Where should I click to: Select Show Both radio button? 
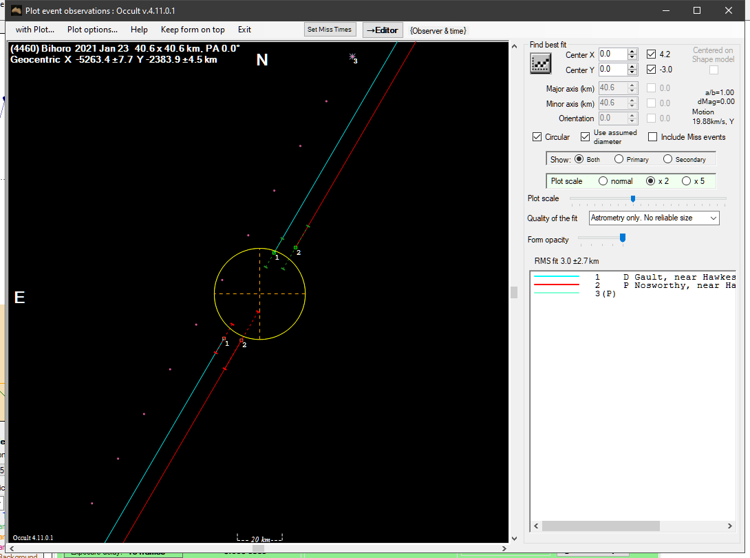579,159
